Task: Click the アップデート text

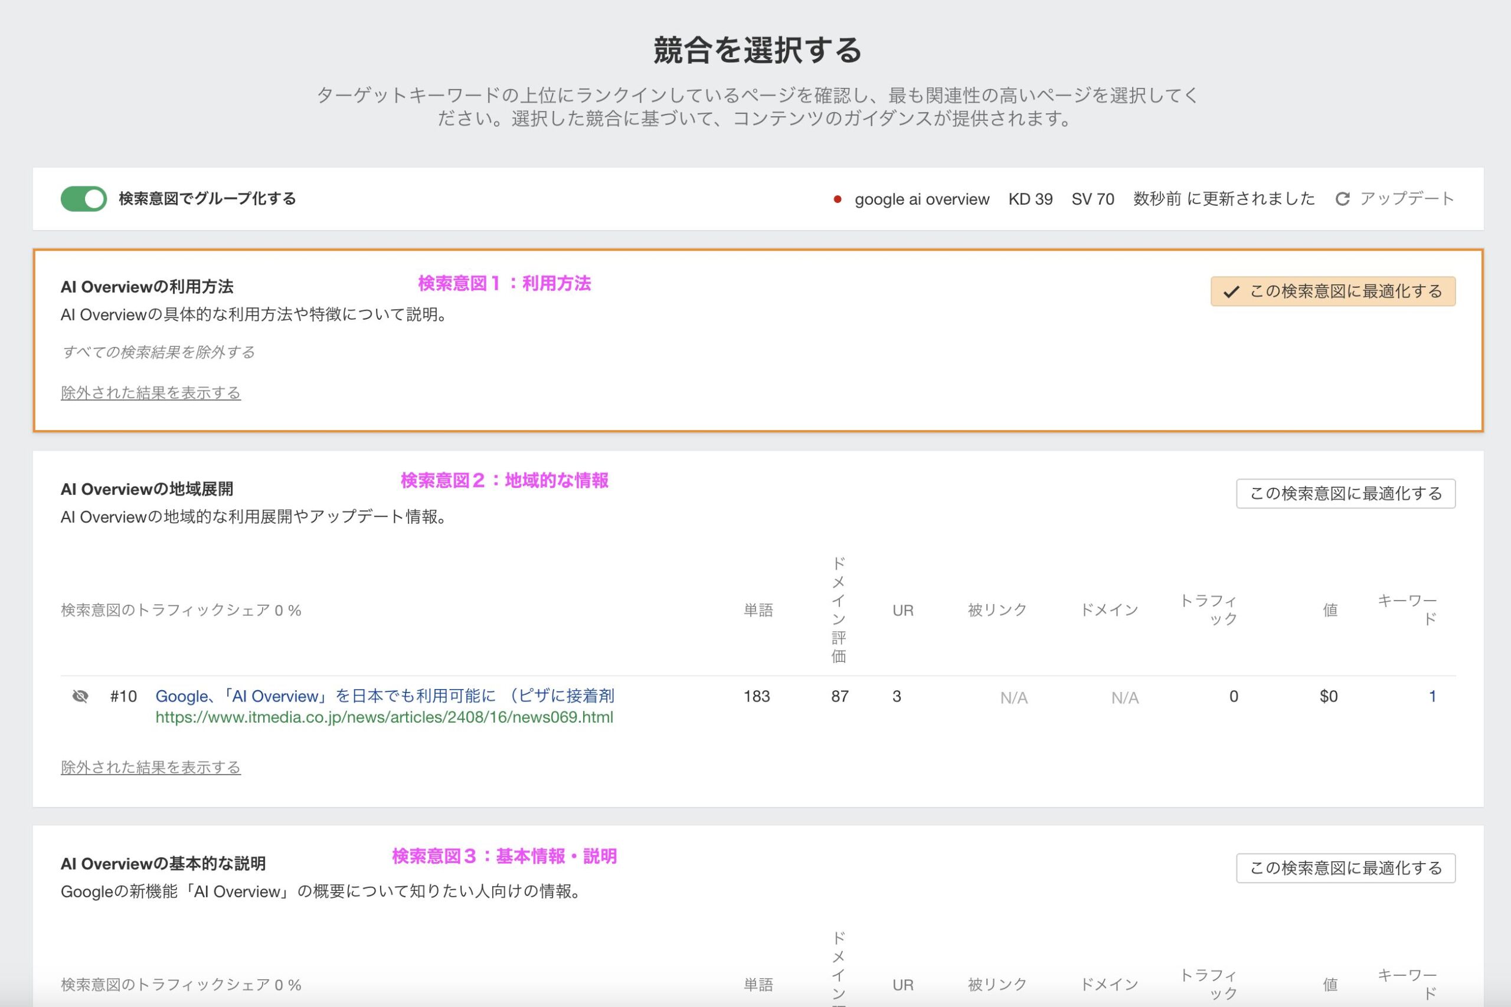Action: [x=1407, y=199]
